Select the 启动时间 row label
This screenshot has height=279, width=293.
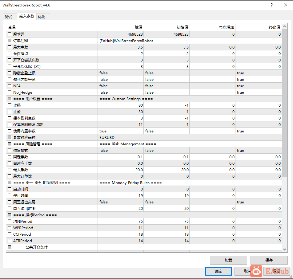21,189
